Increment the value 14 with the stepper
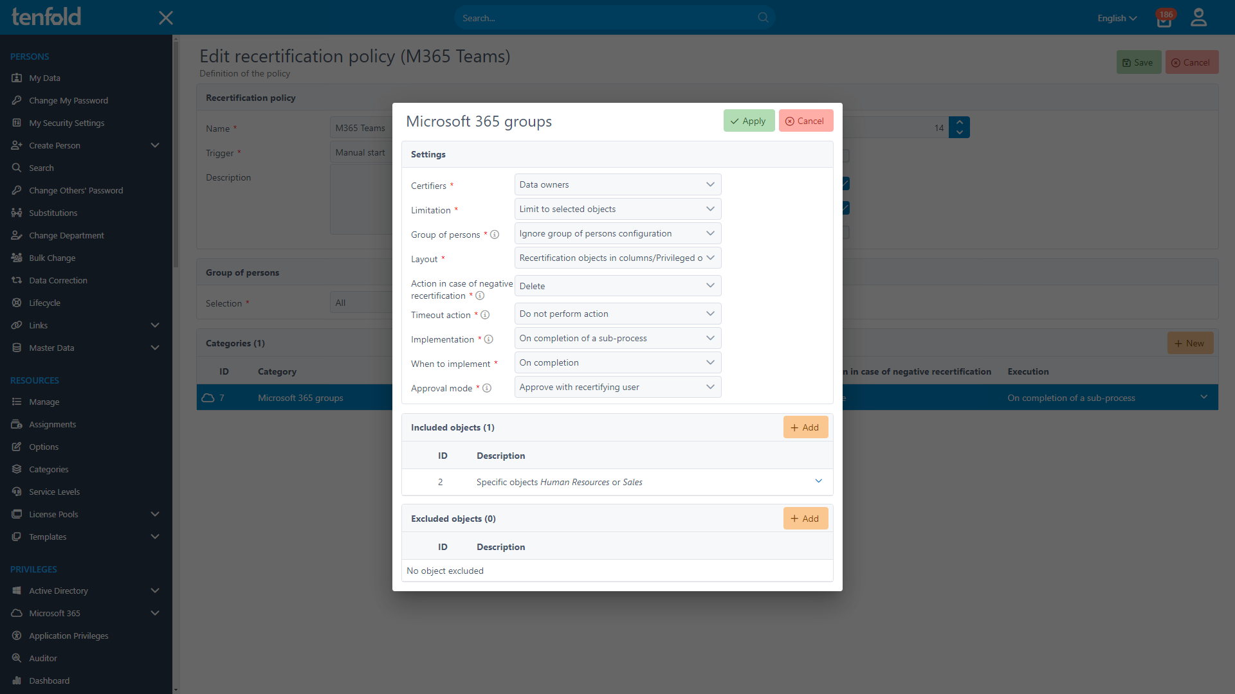Image resolution: width=1235 pixels, height=694 pixels. tap(959, 122)
